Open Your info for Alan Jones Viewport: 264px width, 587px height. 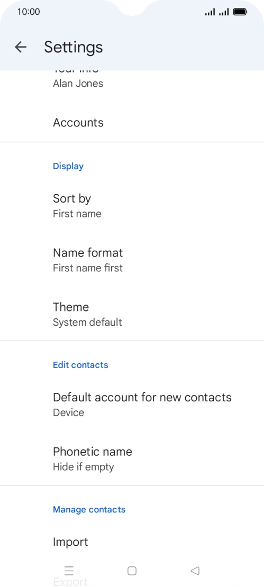(x=132, y=79)
